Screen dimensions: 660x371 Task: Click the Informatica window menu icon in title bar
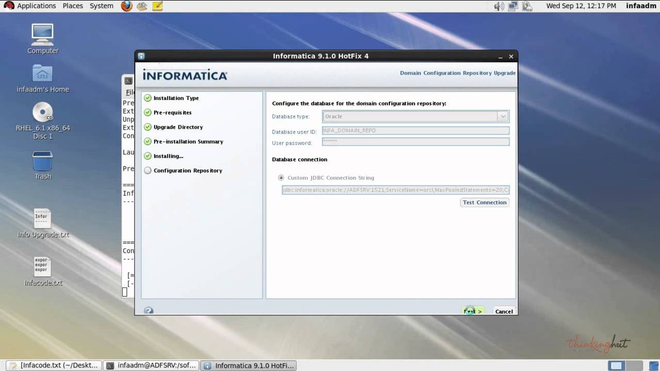point(141,56)
